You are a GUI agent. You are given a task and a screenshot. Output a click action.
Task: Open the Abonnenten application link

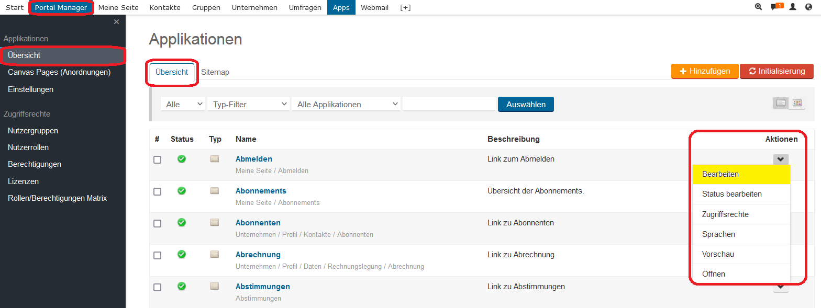pos(258,223)
